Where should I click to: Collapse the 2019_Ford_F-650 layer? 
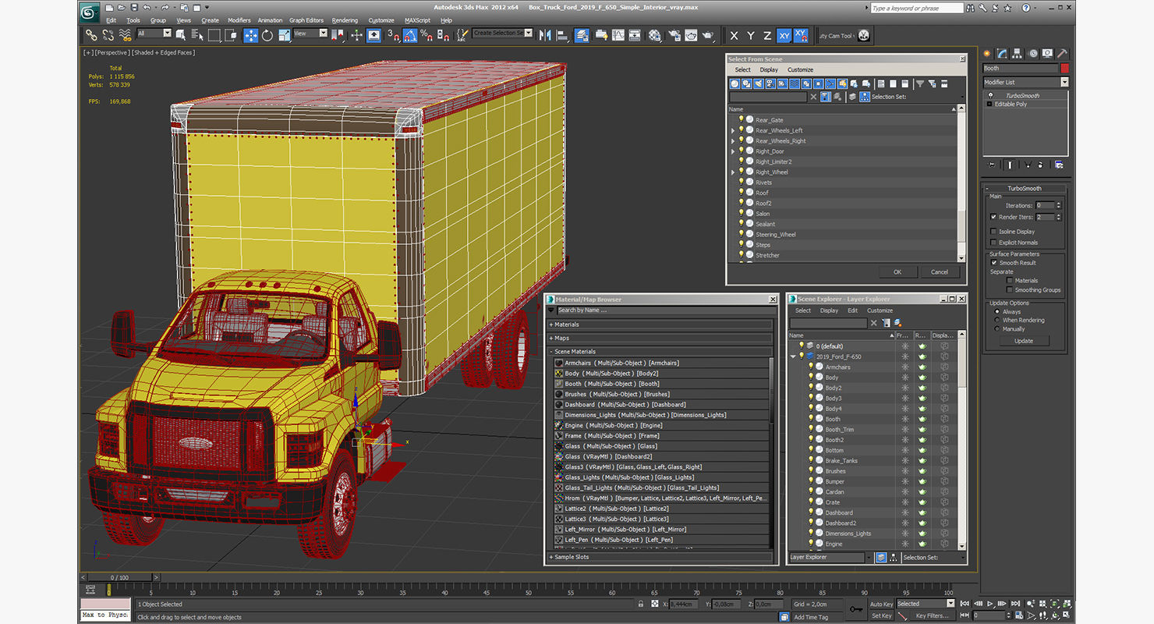pyautogui.click(x=794, y=356)
